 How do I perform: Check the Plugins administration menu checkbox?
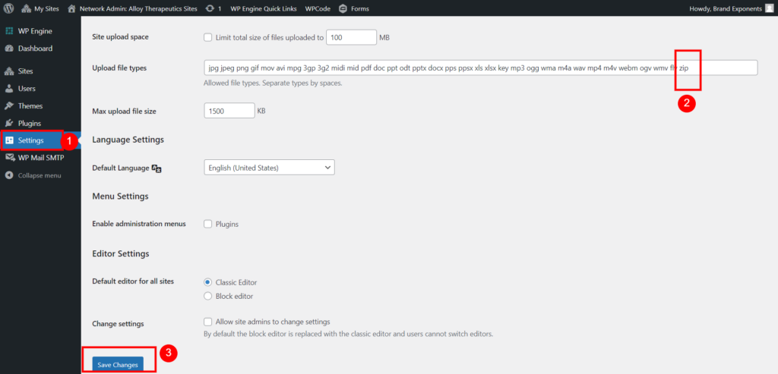click(x=209, y=225)
